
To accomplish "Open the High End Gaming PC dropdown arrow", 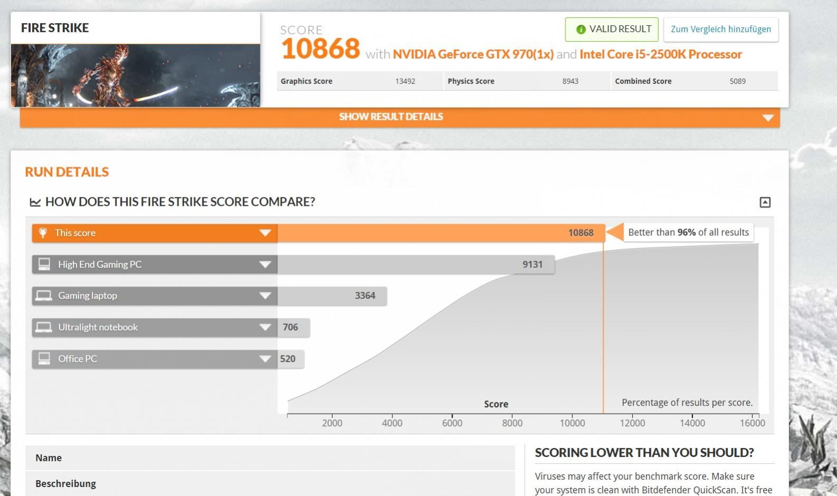I will 265,264.
